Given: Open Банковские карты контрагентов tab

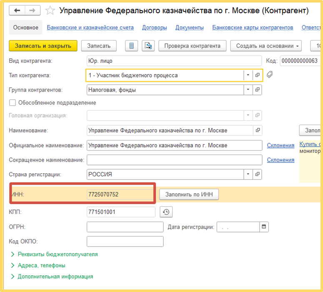Looking at the screenshot, I should [x=253, y=27].
